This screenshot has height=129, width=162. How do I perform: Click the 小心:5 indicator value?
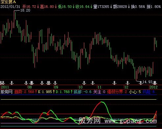click(135, 92)
